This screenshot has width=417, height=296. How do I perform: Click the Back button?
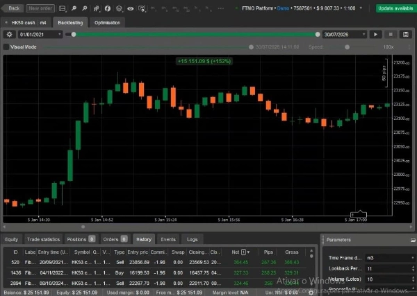tap(13, 8)
